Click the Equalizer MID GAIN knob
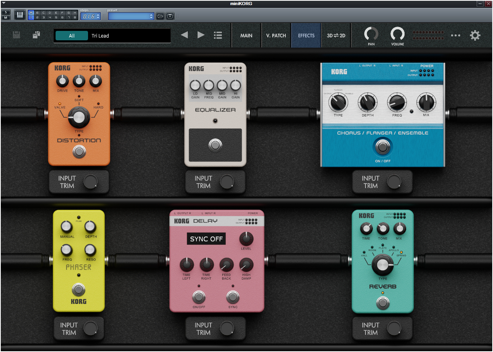This screenshot has width=493, height=352. coord(222,85)
